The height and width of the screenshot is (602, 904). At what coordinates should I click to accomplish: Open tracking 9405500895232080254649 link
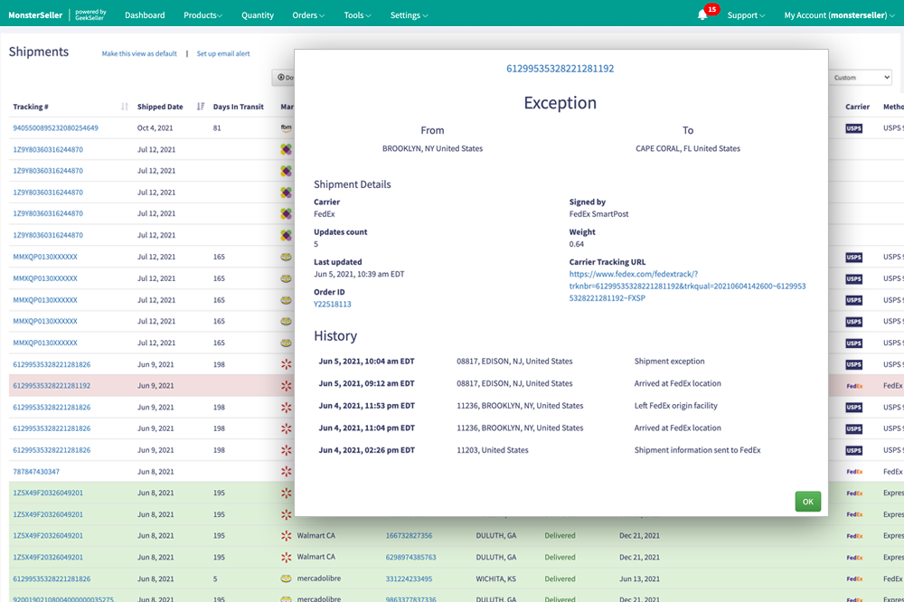[x=55, y=128]
